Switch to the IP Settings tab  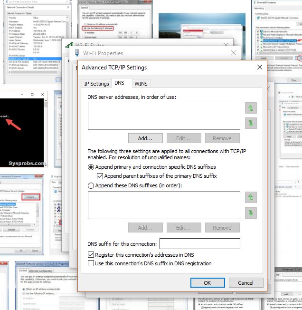pyautogui.click(x=96, y=84)
